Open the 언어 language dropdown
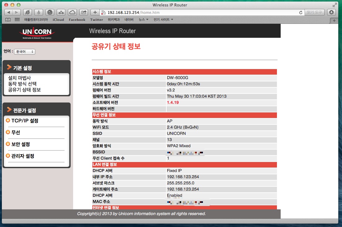 [25, 52]
